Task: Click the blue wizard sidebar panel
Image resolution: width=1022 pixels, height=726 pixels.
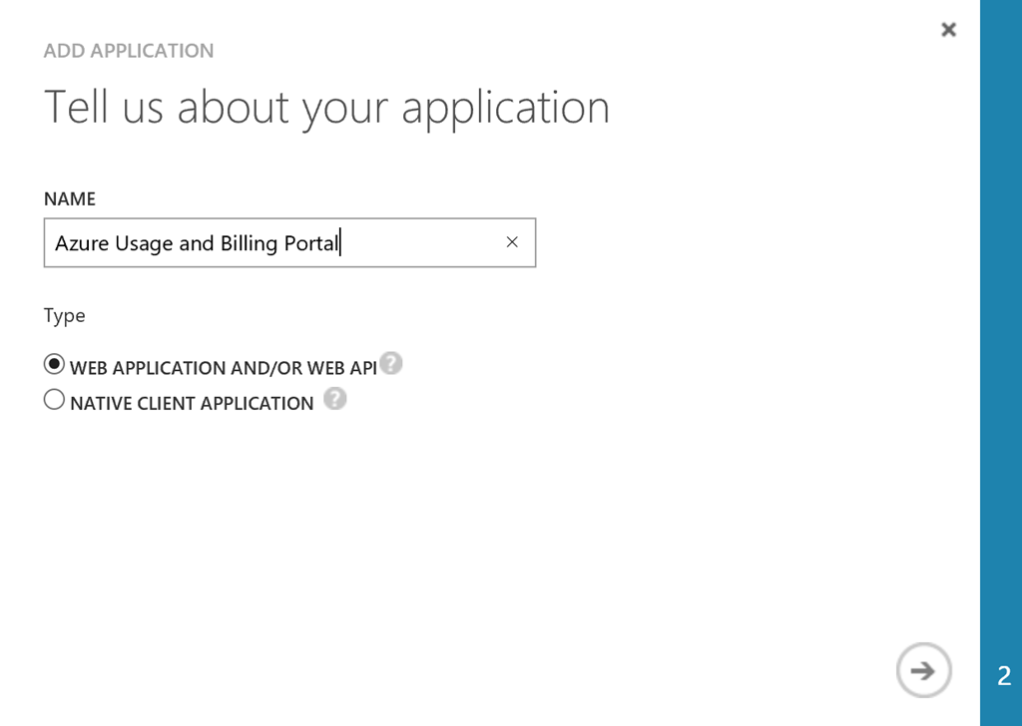Action: tap(1001, 299)
